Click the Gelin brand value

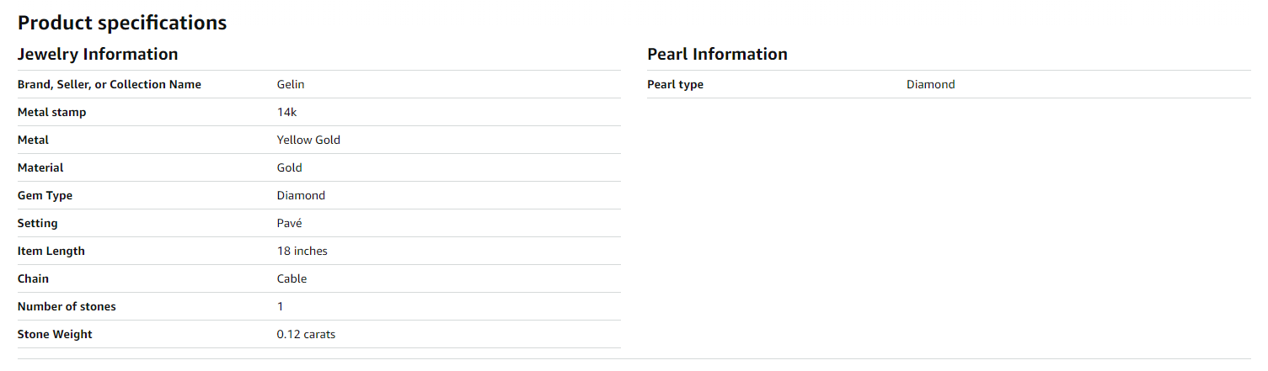[x=291, y=84]
